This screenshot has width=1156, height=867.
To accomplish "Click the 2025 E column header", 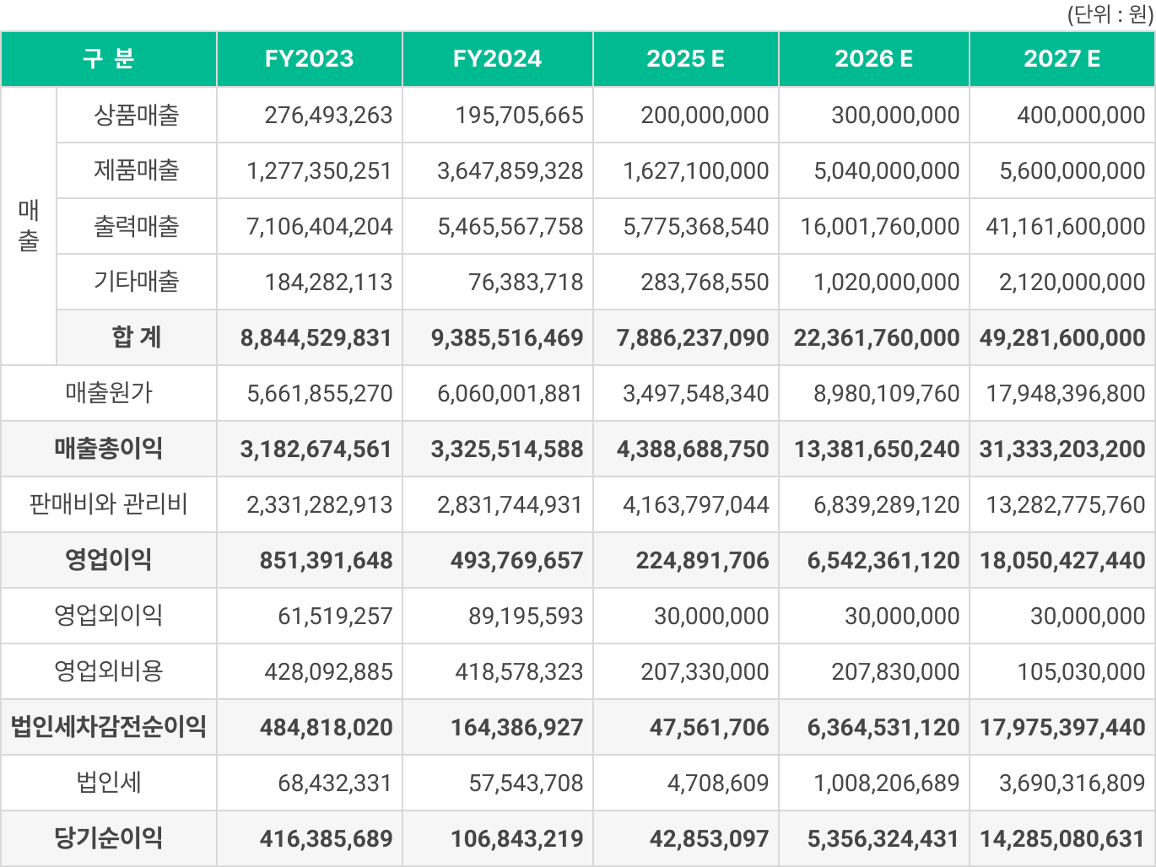I will pos(685,59).
